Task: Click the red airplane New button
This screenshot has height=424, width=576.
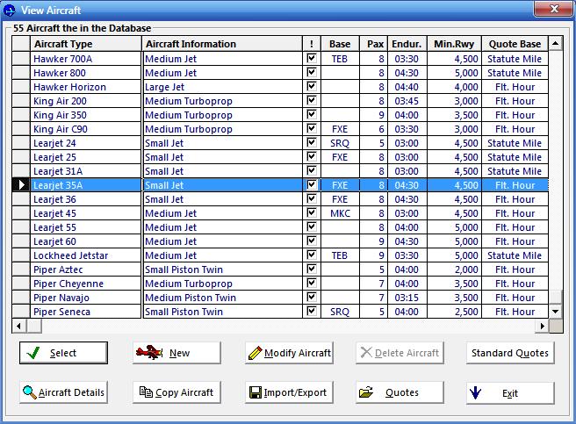Action: (176, 353)
